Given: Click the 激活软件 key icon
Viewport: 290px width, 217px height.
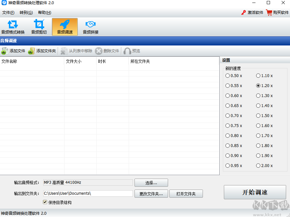Looking at the screenshot, I should (x=244, y=13).
